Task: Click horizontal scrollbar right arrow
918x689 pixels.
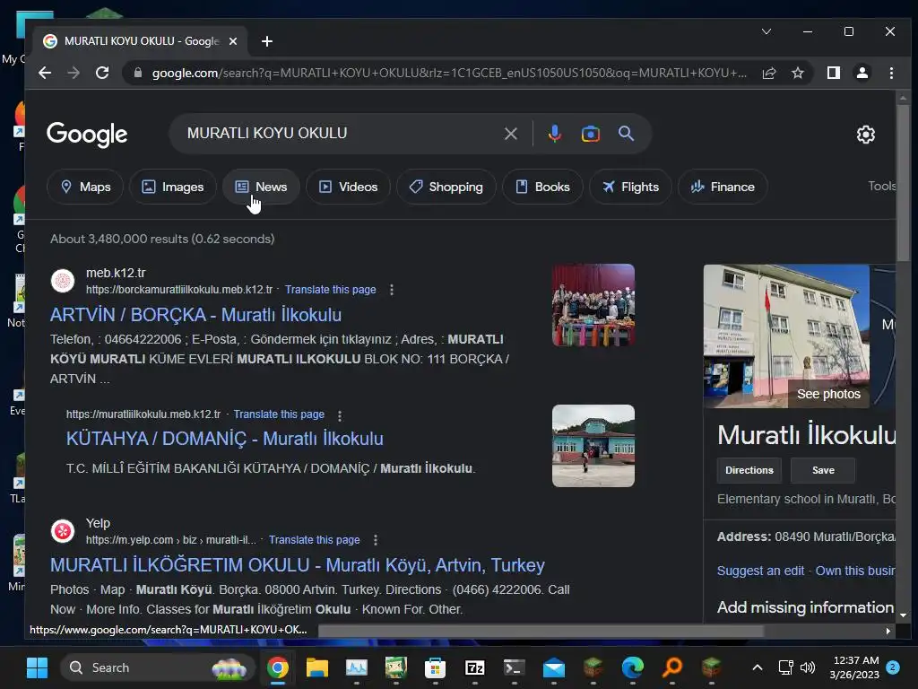Action: 888,631
